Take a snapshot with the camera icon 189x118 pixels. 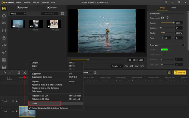126,66
